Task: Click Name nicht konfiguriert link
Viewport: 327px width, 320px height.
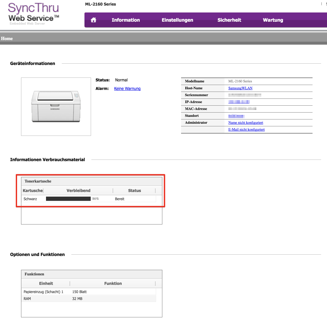Action: coord(246,123)
